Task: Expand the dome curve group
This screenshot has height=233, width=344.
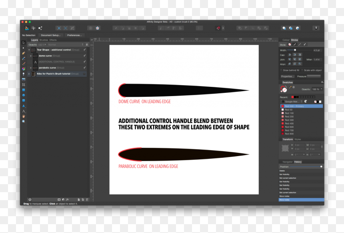Action: [x=31, y=56]
